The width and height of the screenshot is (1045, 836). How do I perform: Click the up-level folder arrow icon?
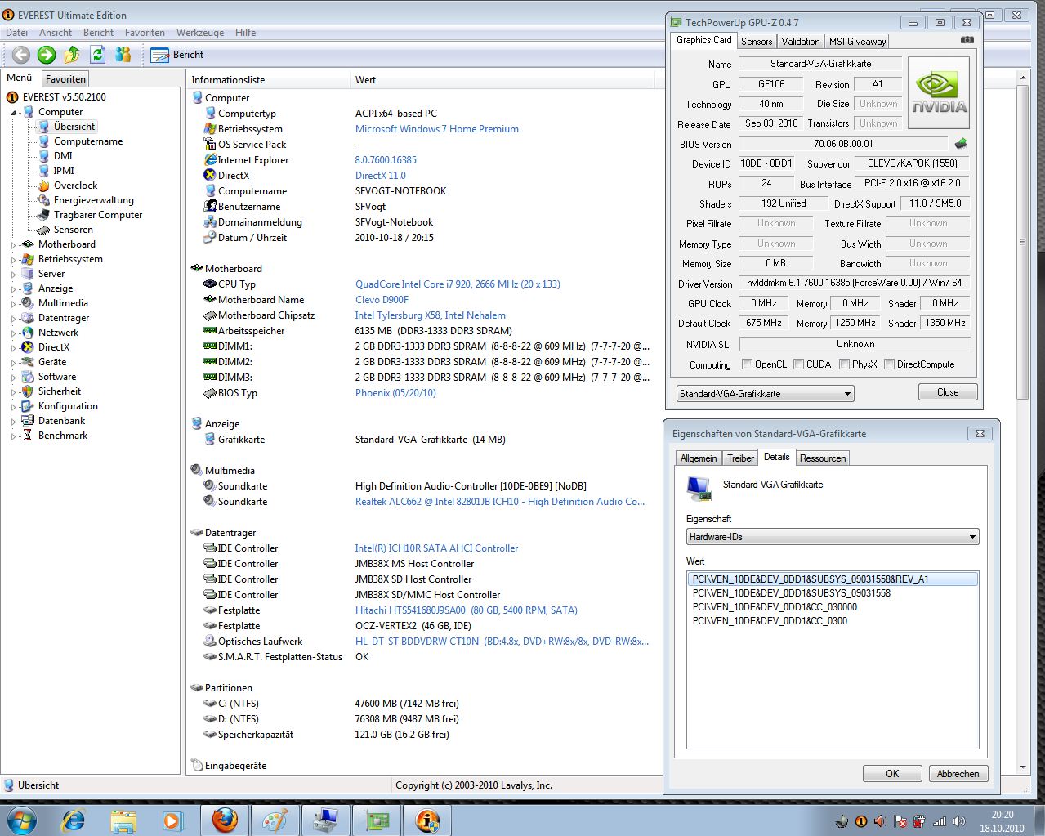[72, 55]
